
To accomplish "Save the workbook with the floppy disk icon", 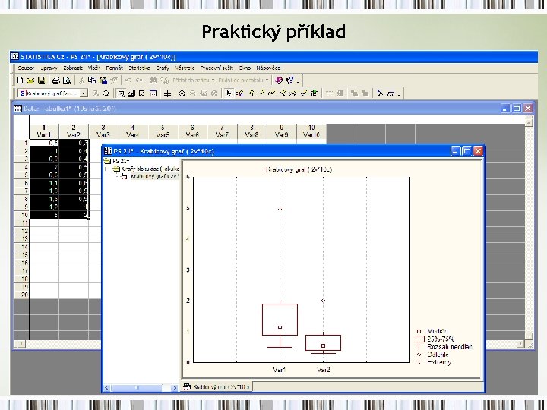I will pyautogui.click(x=42, y=80).
